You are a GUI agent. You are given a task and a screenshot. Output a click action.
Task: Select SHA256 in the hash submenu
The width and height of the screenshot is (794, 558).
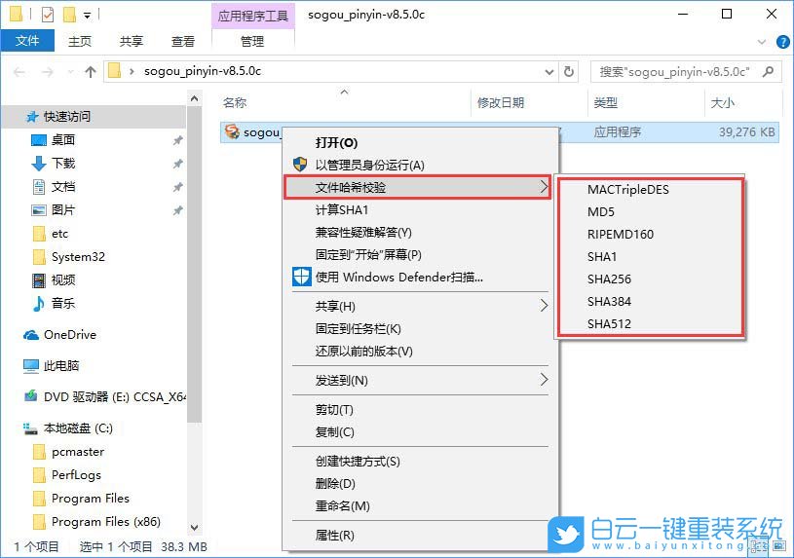[x=609, y=279]
